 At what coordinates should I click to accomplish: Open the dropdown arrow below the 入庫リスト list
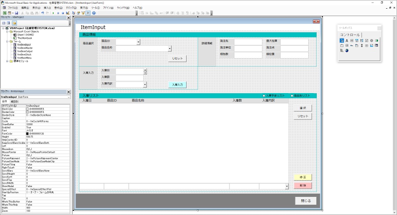click(x=287, y=187)
